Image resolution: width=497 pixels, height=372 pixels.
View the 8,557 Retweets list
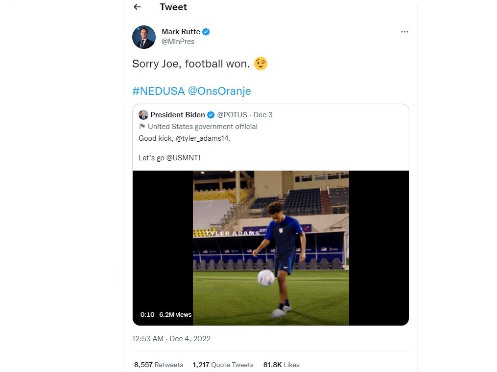159,365
